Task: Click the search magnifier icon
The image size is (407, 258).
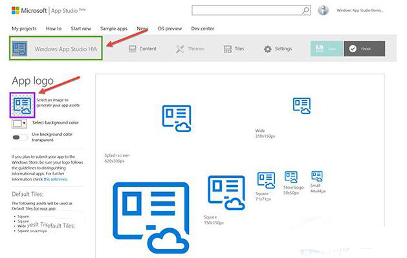Action: click(x=305, y=10)
